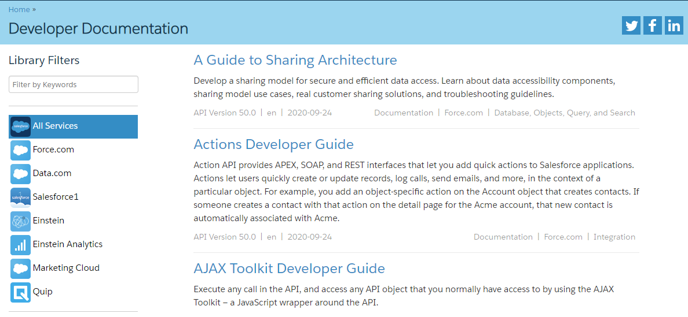Click the Library Filters heading
The height and width of the screenshot is (317, 688).
(44, 60)
